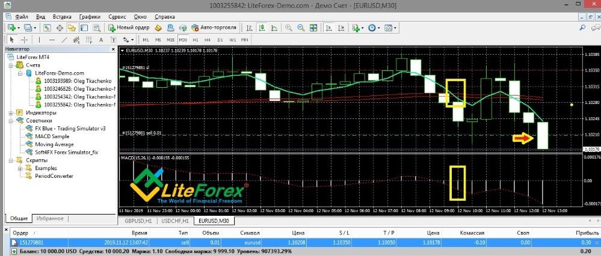Open the Profiles toolbar icon
The height and width of the screenshot is (256, 601).
click(28, 28)
